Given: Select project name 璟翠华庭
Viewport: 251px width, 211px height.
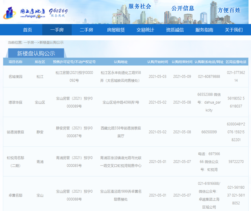Looking at the screenshot, I should [16, 102].
